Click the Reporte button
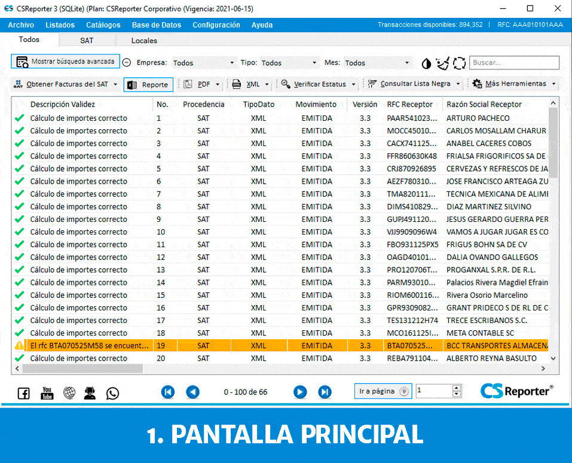 coord(148,85)
